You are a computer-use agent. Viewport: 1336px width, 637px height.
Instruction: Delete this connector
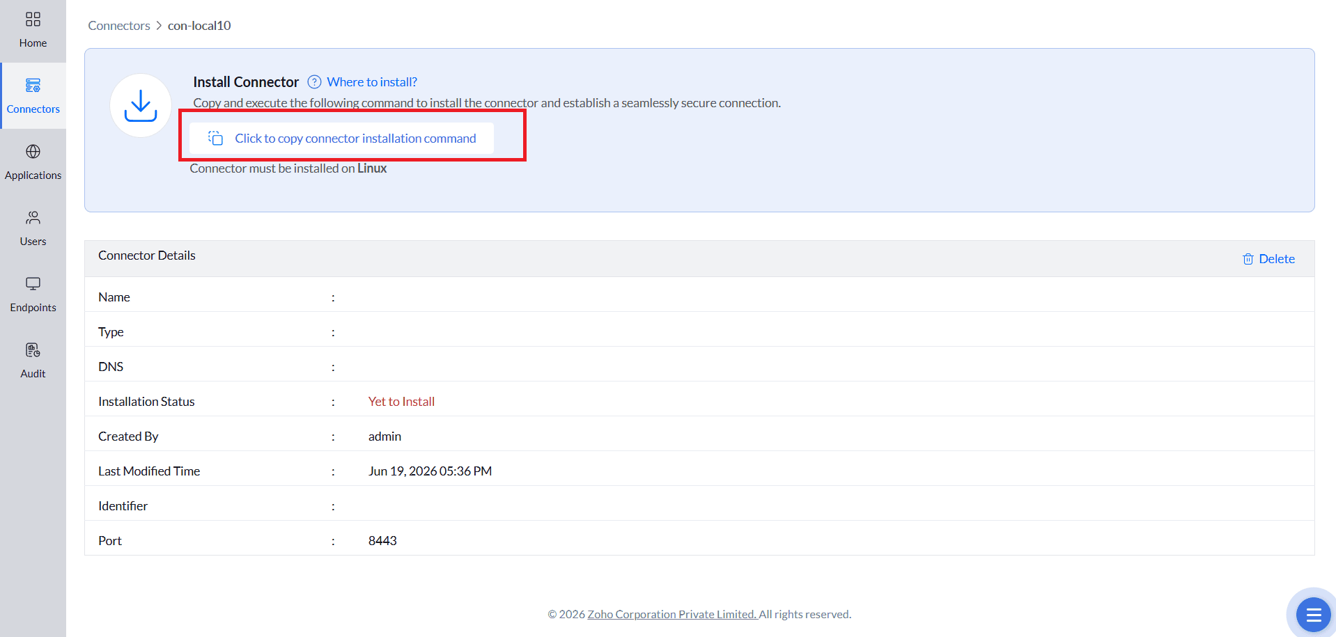(x=1268, y=259)
